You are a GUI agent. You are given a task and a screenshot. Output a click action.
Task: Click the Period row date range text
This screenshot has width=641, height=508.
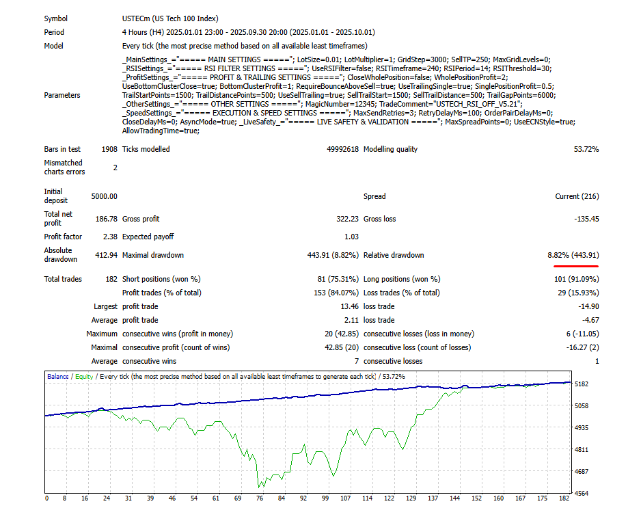tap(226, 32)
